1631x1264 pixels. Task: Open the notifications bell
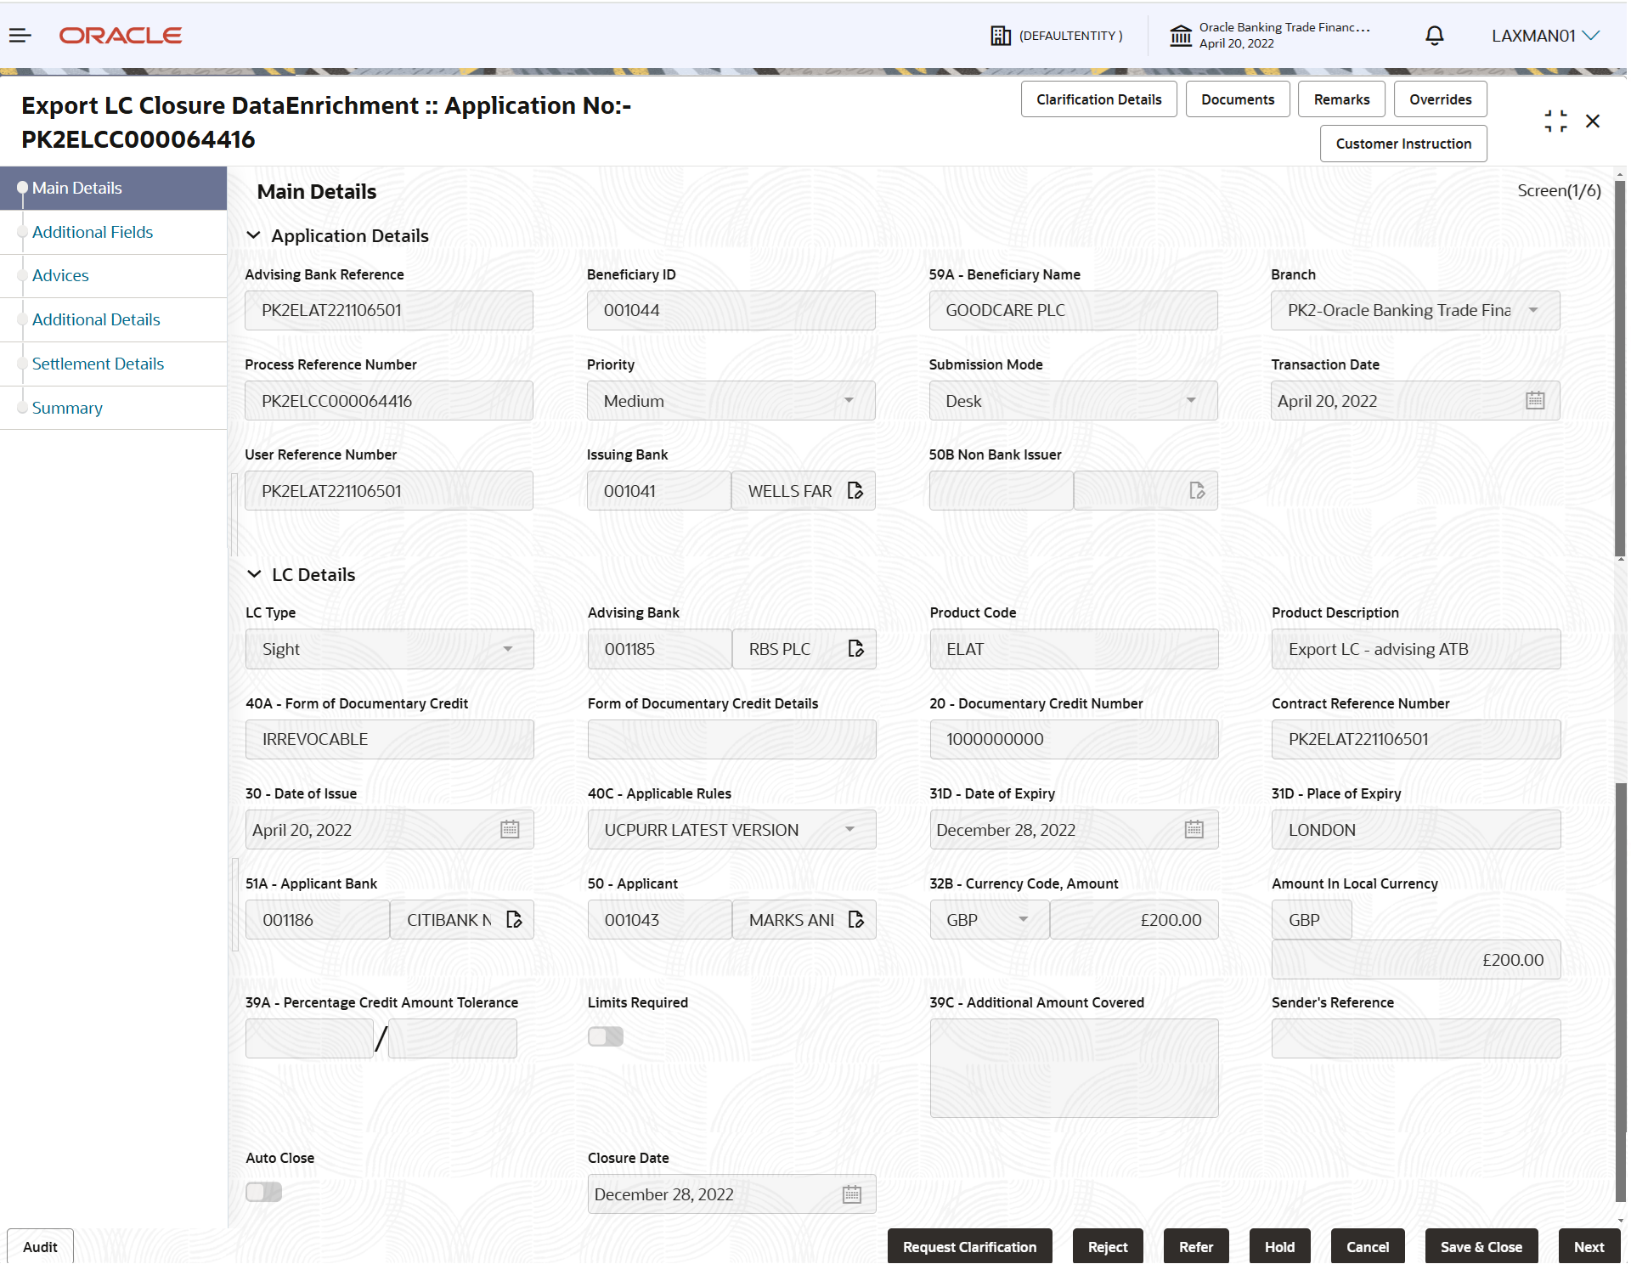(x=1434, y=35)
